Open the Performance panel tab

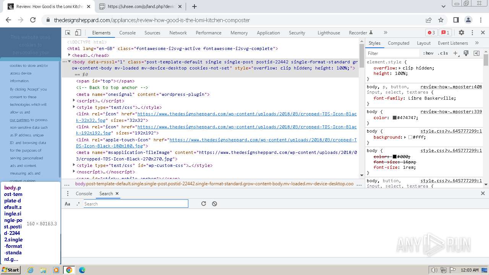209,33
